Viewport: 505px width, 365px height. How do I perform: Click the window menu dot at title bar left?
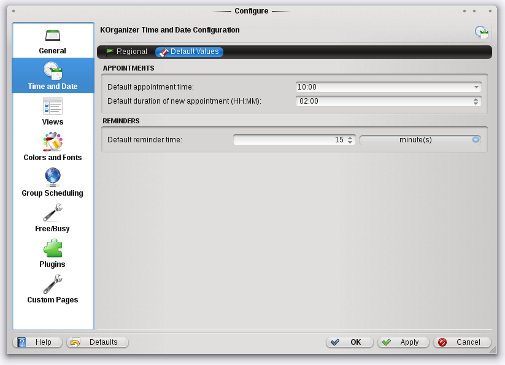tap(13, 11)
